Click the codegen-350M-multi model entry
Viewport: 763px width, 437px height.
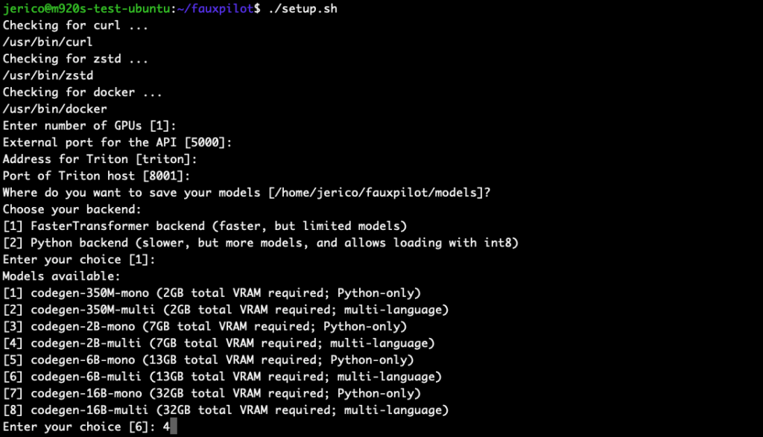225,310
